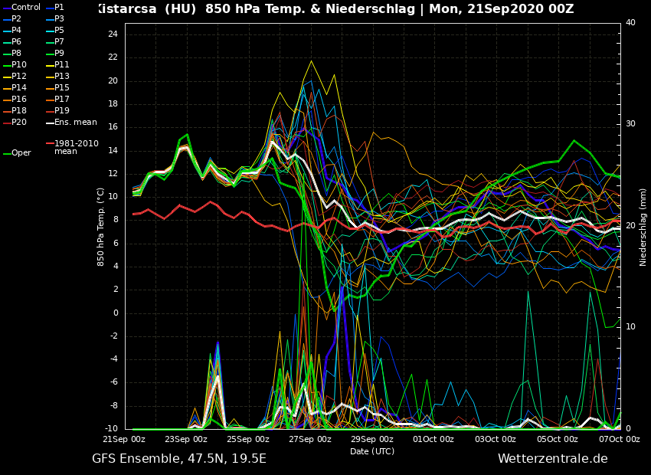Screen dimensions: 651x475
Task: Click the Wetterzentrale.de credit text
Action: (x=552, y=459)
